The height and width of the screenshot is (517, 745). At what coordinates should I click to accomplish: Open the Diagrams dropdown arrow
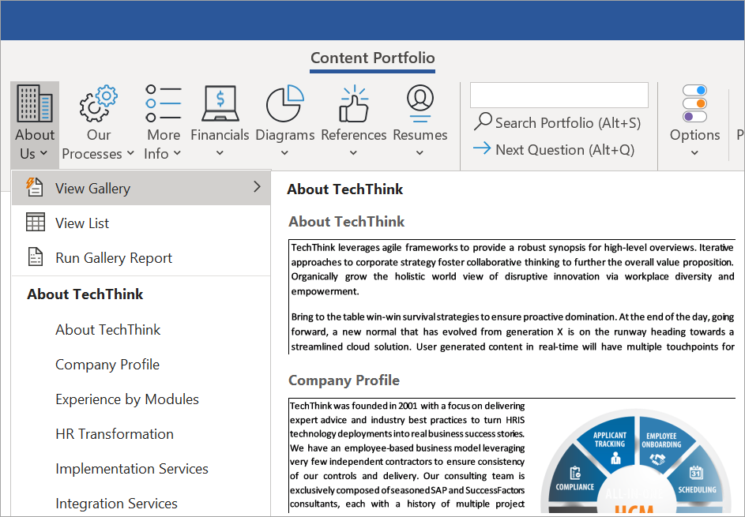click(x=284, y=153)
